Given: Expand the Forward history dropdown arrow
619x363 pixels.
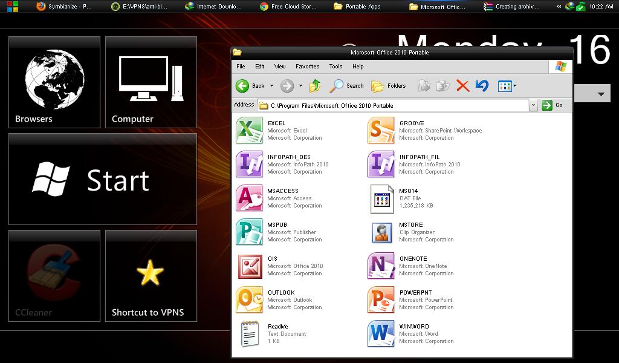Looking at the screenshot, I should [x=300, y=86].
